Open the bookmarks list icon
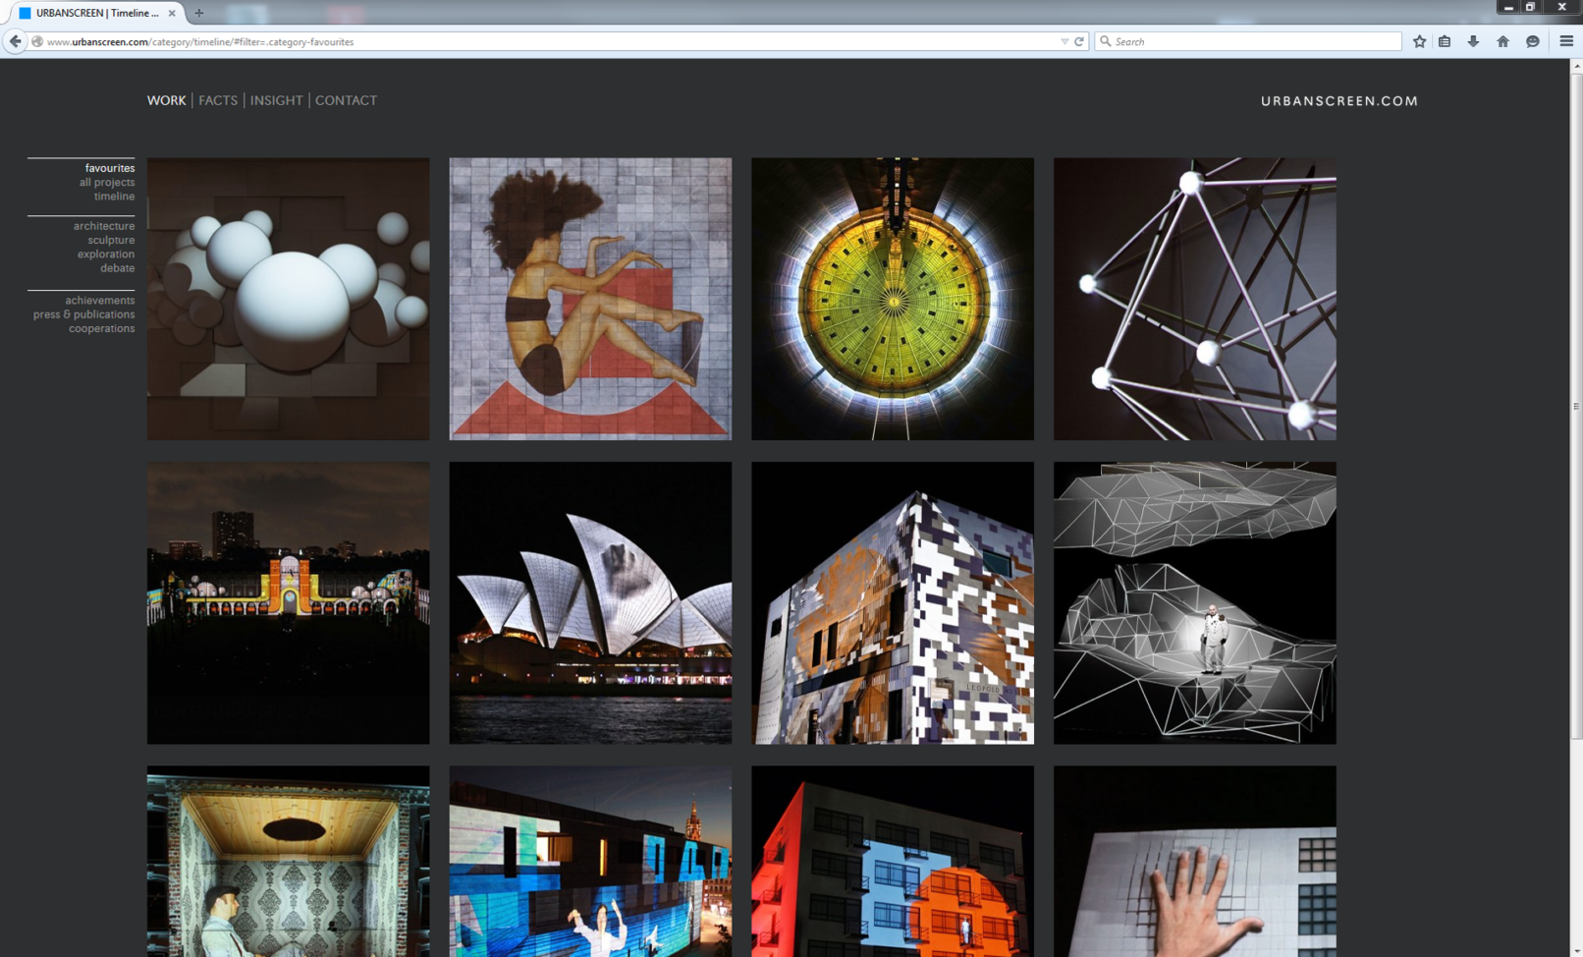This screenshot has width=1583, height=957. point(1445,41)
